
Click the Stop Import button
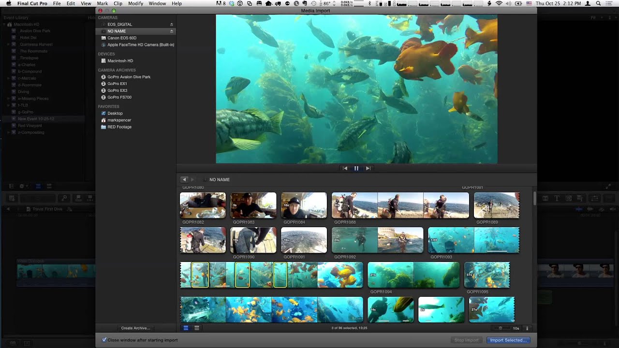tap(466, 340)
